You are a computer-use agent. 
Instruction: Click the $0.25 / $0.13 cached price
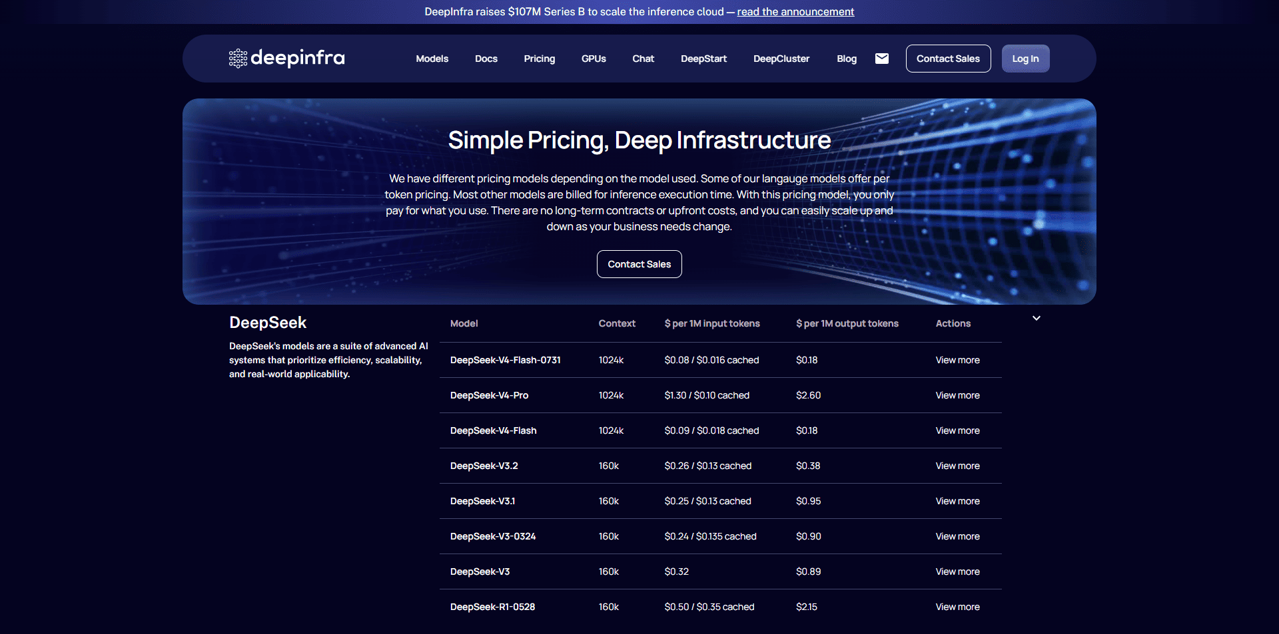pos(707,501)
